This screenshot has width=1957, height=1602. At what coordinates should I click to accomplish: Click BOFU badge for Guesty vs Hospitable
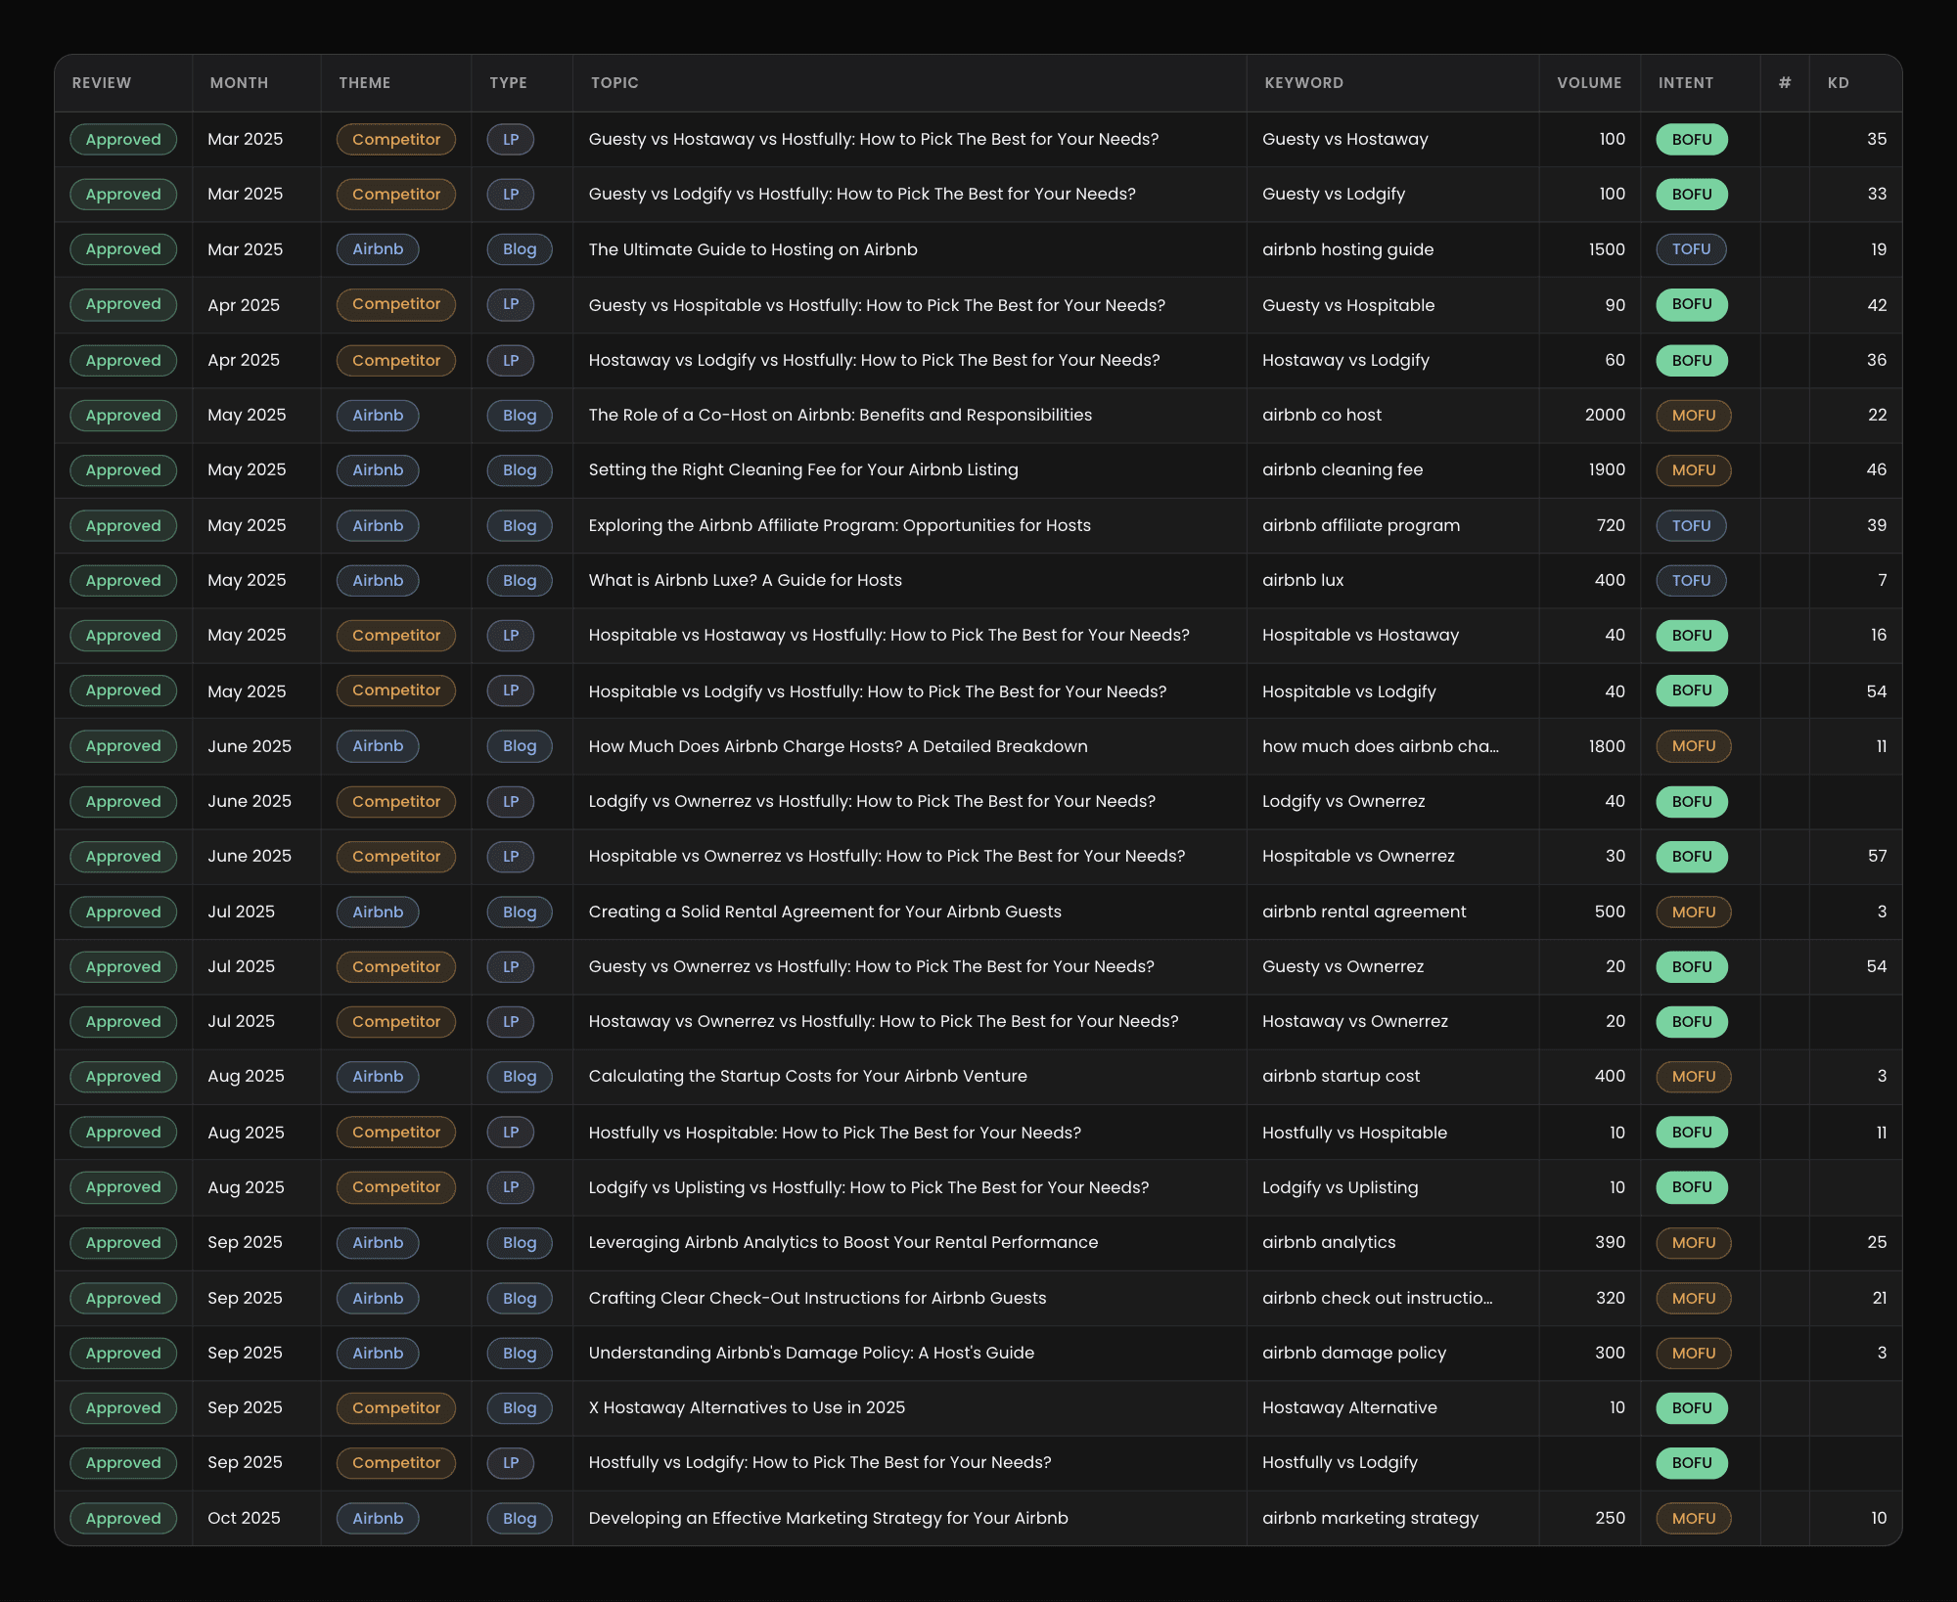pyautogui.click(x=1691, y=304)
